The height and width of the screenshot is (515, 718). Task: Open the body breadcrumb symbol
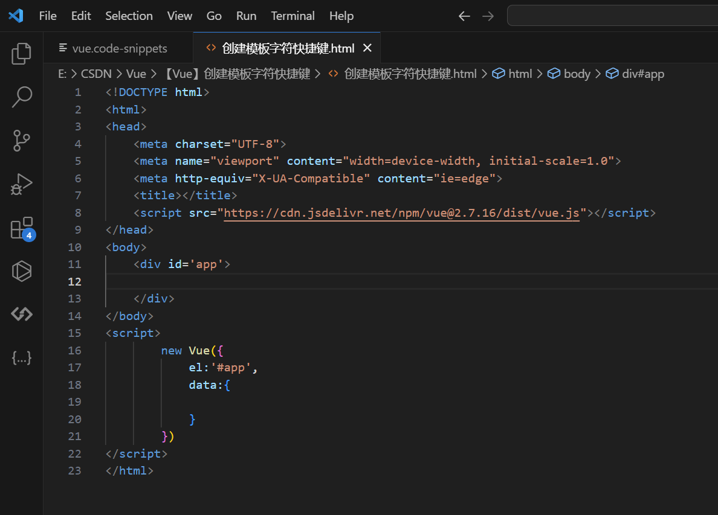(577, 74)
